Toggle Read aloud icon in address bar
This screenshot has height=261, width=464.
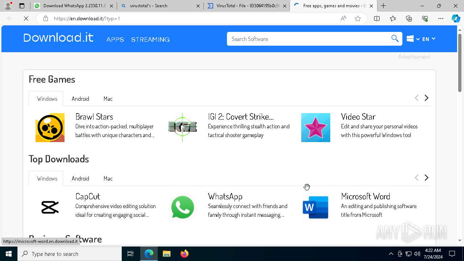[343, 18]
